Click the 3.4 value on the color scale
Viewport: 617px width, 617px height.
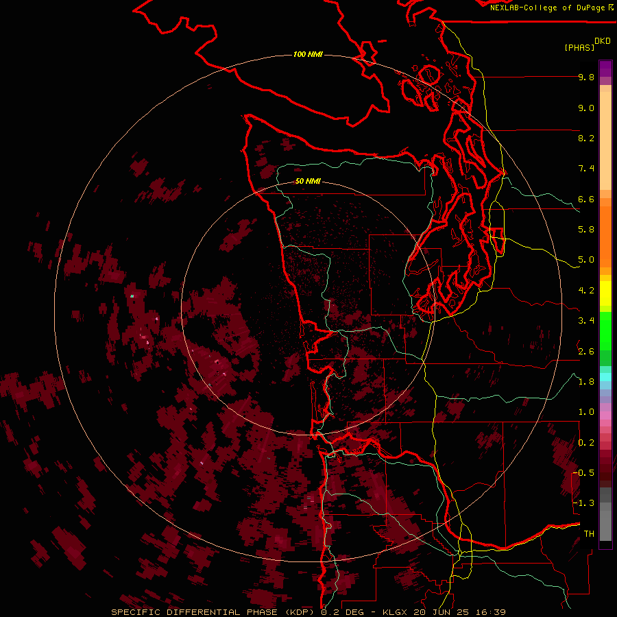point(586,321)
